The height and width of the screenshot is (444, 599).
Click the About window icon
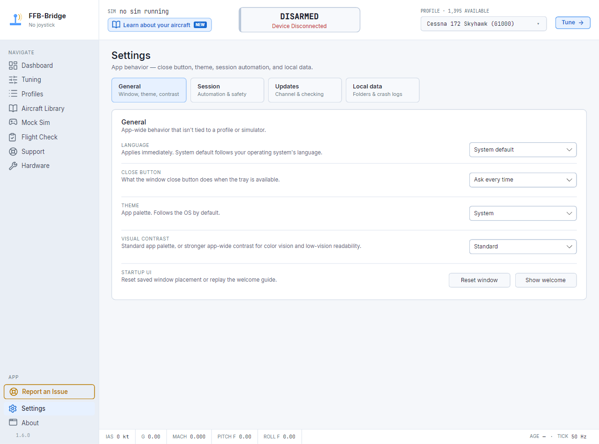pyautogui.click(x=13, y=423)
